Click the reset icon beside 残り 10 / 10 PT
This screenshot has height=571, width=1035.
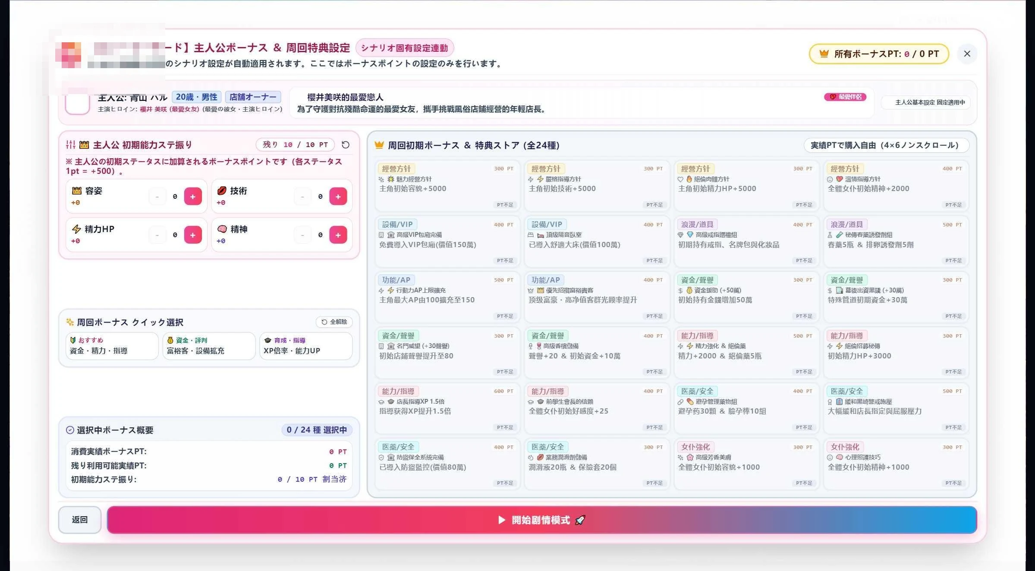pos(345,145)
